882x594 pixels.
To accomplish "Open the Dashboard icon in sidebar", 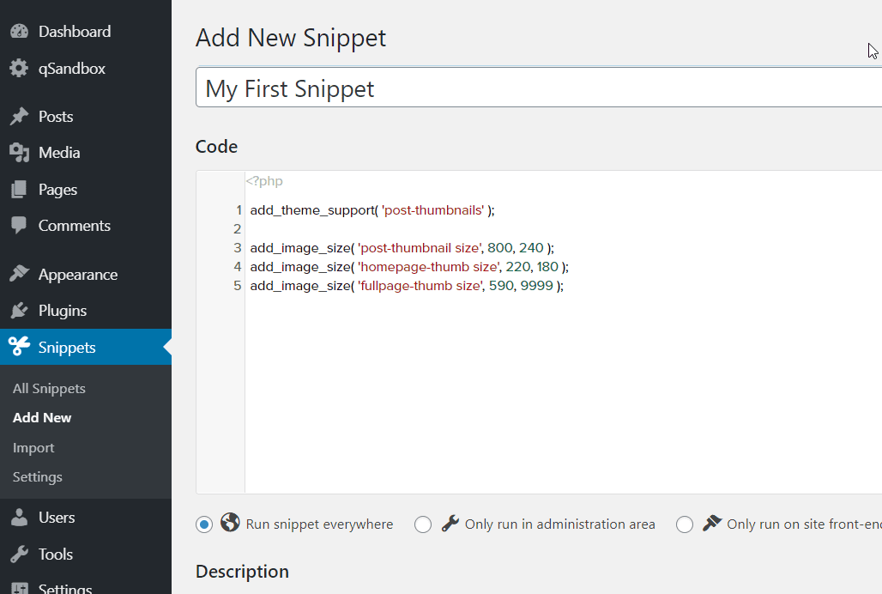I will pyautogui.click(x=19, y=31).
